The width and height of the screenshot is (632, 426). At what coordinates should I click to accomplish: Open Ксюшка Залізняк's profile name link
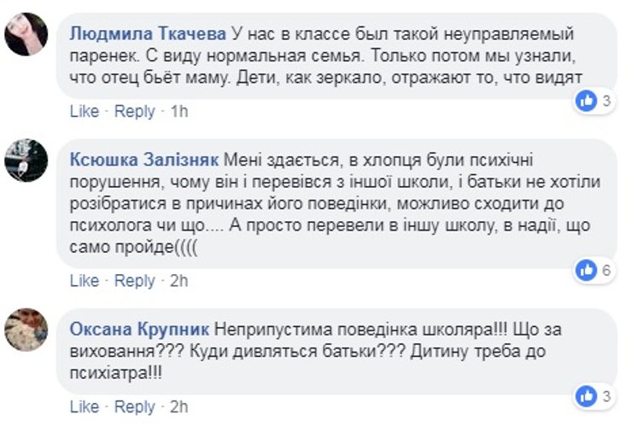pos(144,160)
